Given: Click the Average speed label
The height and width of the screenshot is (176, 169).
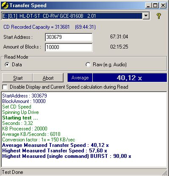Looking at the screenshot, I should (x=80, y=78).
